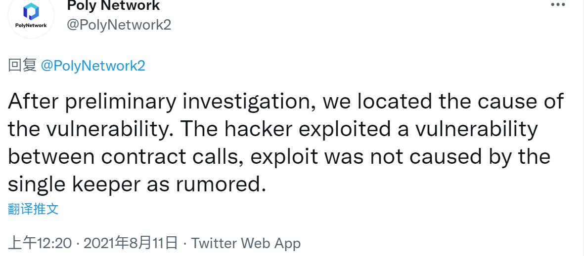This screenshot has width=584, height=256.
Task: Click the 上午12:20 timestamp
Action: coord(40,243)
